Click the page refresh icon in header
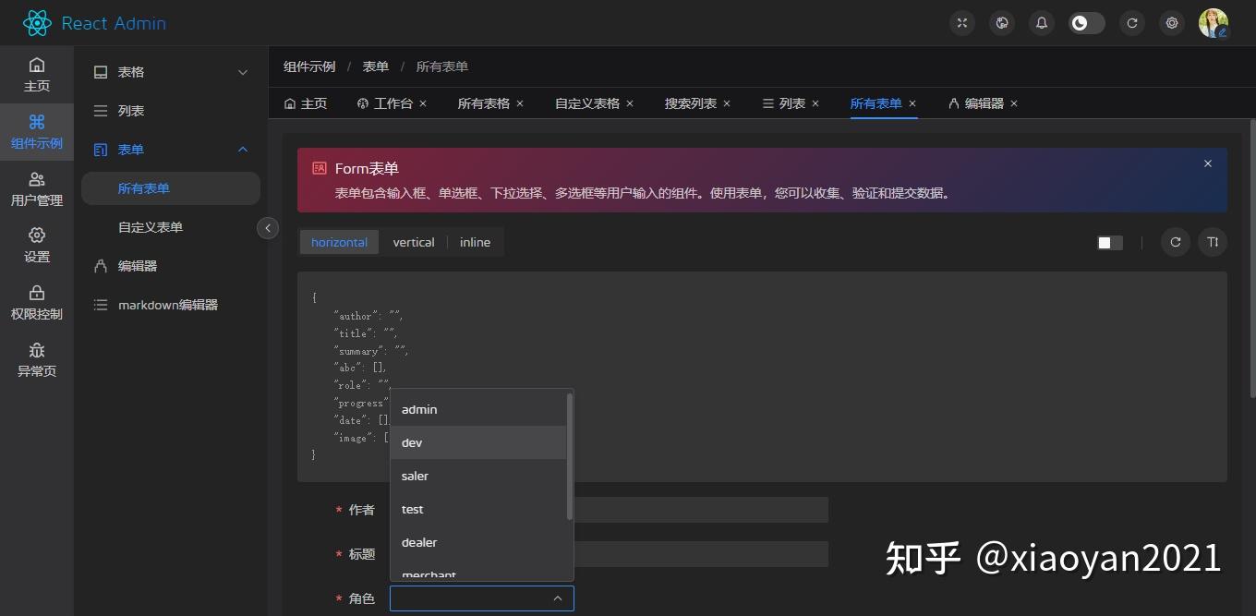 [x=1131, y=22]
